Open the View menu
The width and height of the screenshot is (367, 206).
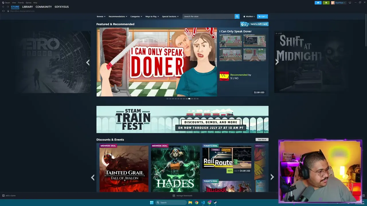(x=14, y=3)
